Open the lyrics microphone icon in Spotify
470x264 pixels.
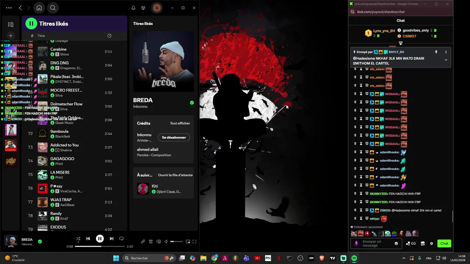point(143,242)
